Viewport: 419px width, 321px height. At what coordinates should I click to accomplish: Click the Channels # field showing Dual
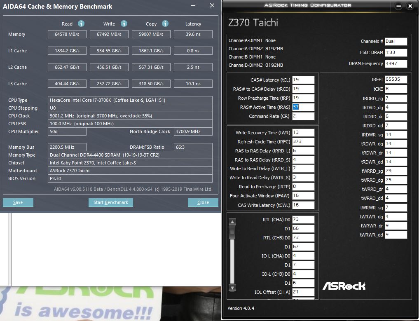pos(396,42)
